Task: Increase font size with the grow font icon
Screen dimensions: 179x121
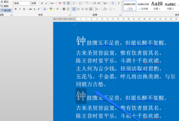Action: pos(42,3)
